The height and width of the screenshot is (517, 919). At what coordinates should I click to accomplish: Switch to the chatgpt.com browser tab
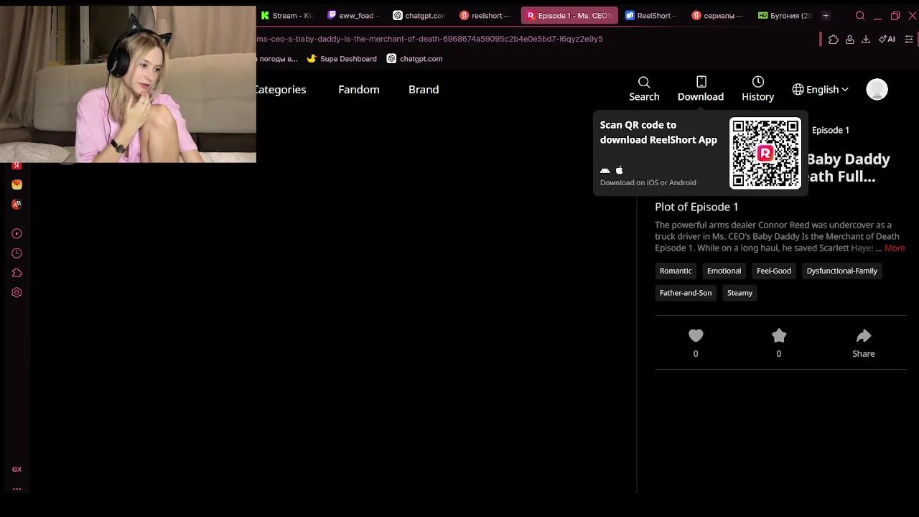tap(419, 16)
